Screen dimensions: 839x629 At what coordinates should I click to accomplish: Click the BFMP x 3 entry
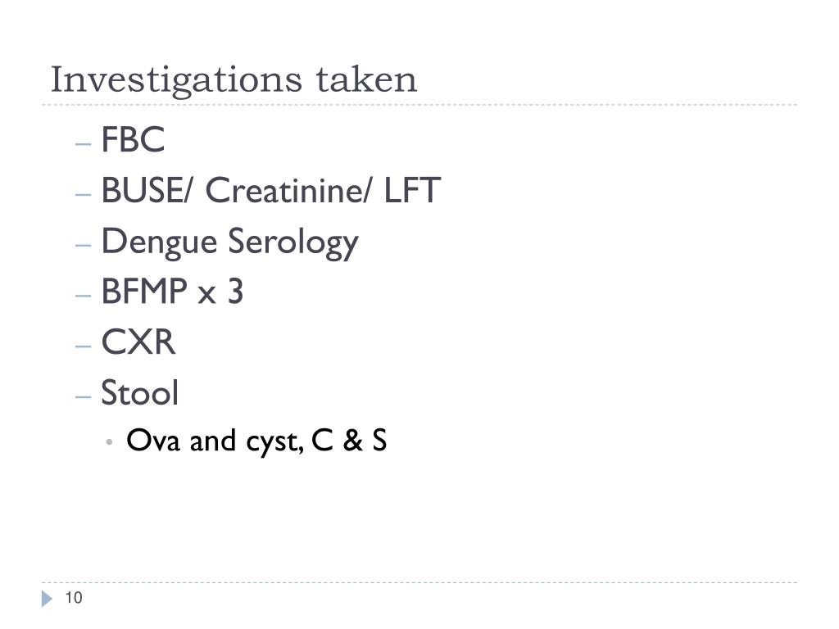172,292
